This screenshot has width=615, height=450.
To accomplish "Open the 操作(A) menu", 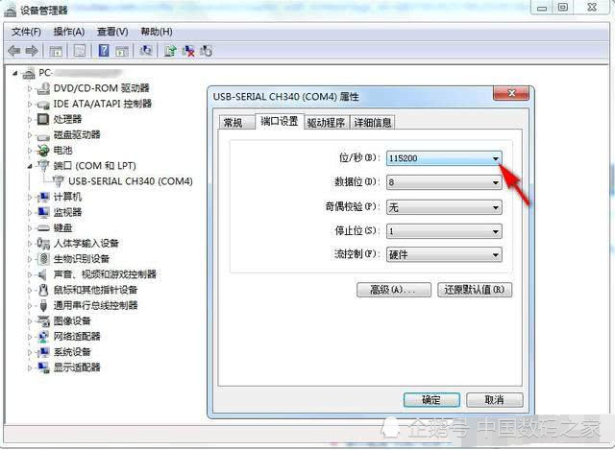I will tap(69, 32).
